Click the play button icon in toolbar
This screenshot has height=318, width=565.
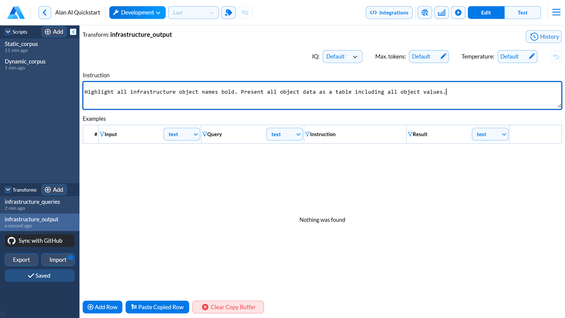click(x=458, y=13)
